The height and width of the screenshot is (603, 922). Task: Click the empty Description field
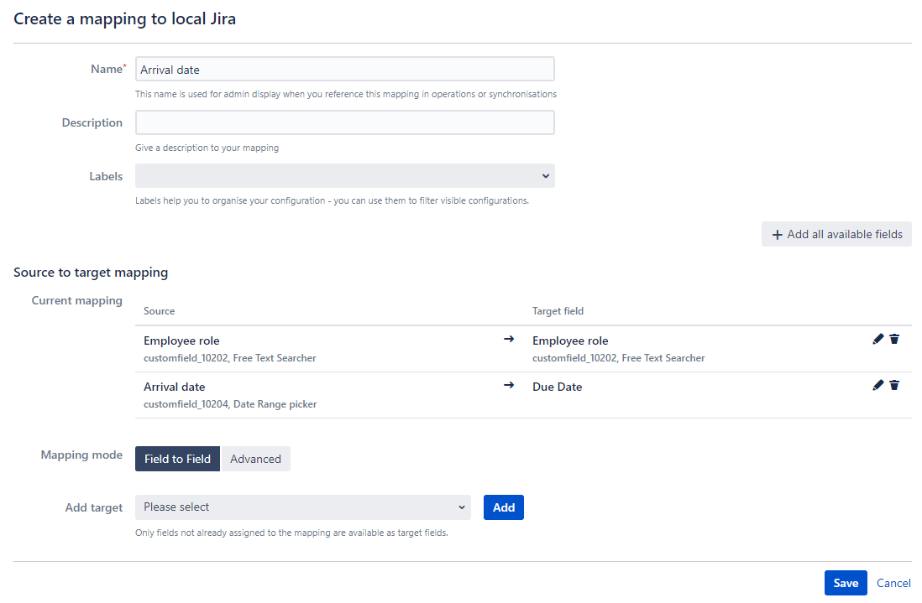coord(344,122)
